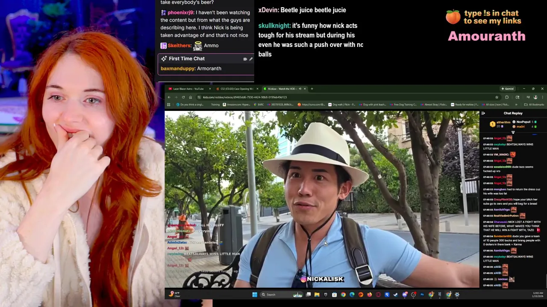Open the BARC bookmark
Viewport: 547px width, 307px height.
coord(258,104)
